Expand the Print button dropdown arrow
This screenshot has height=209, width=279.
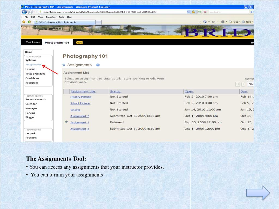pyautogui.click(x=226, y=22)
